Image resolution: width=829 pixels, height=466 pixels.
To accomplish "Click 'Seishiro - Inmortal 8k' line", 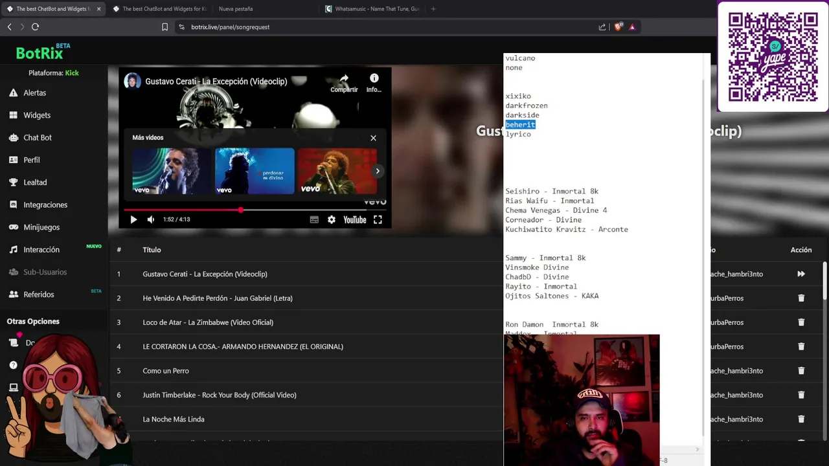I will pos(552,192).
